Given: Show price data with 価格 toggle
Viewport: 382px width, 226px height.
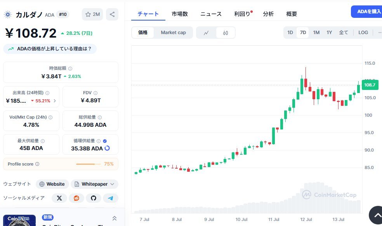Looking at the screenshot, I should click(x=143, y=32).
